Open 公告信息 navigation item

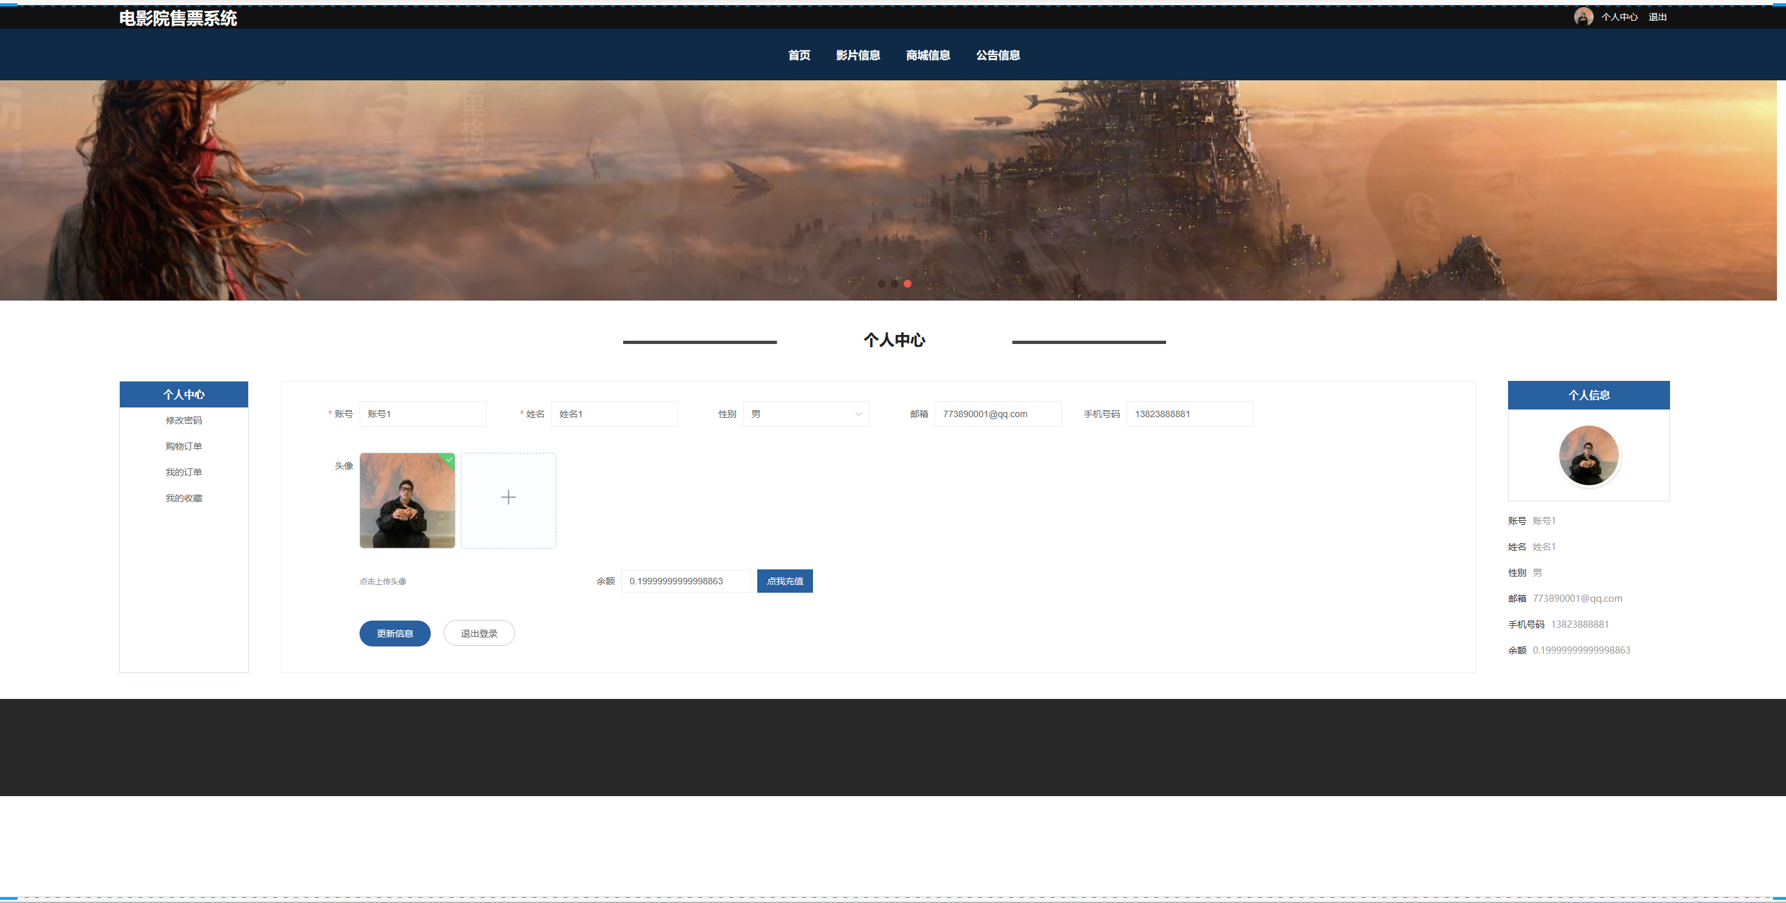(x=998, y=55)
